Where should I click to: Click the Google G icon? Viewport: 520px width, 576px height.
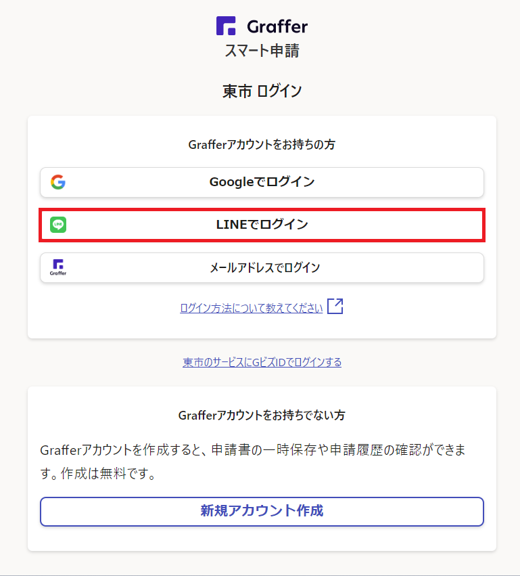click(x=58, y=182)
